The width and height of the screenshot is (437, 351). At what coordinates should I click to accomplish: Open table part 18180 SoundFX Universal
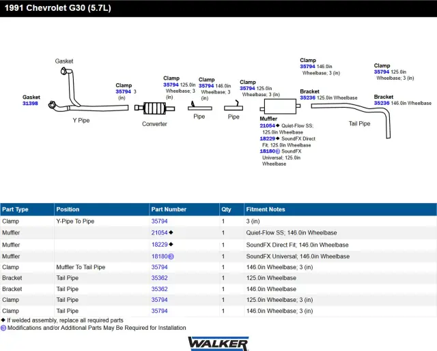[x=159, y=256]
